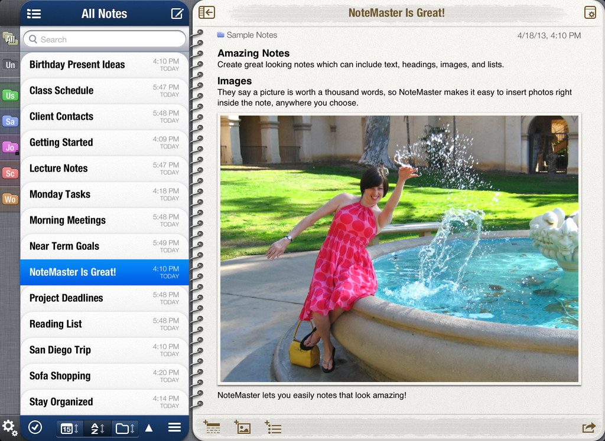
Task: Open the Getting Started note
Action: tap(105, 143)
